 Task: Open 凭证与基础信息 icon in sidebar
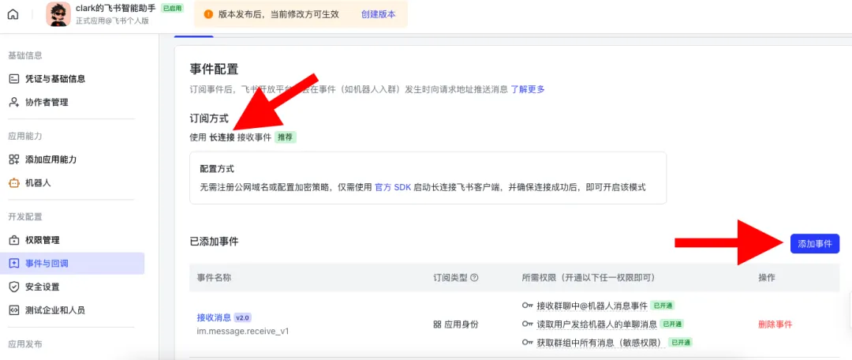tap(14, 79)
